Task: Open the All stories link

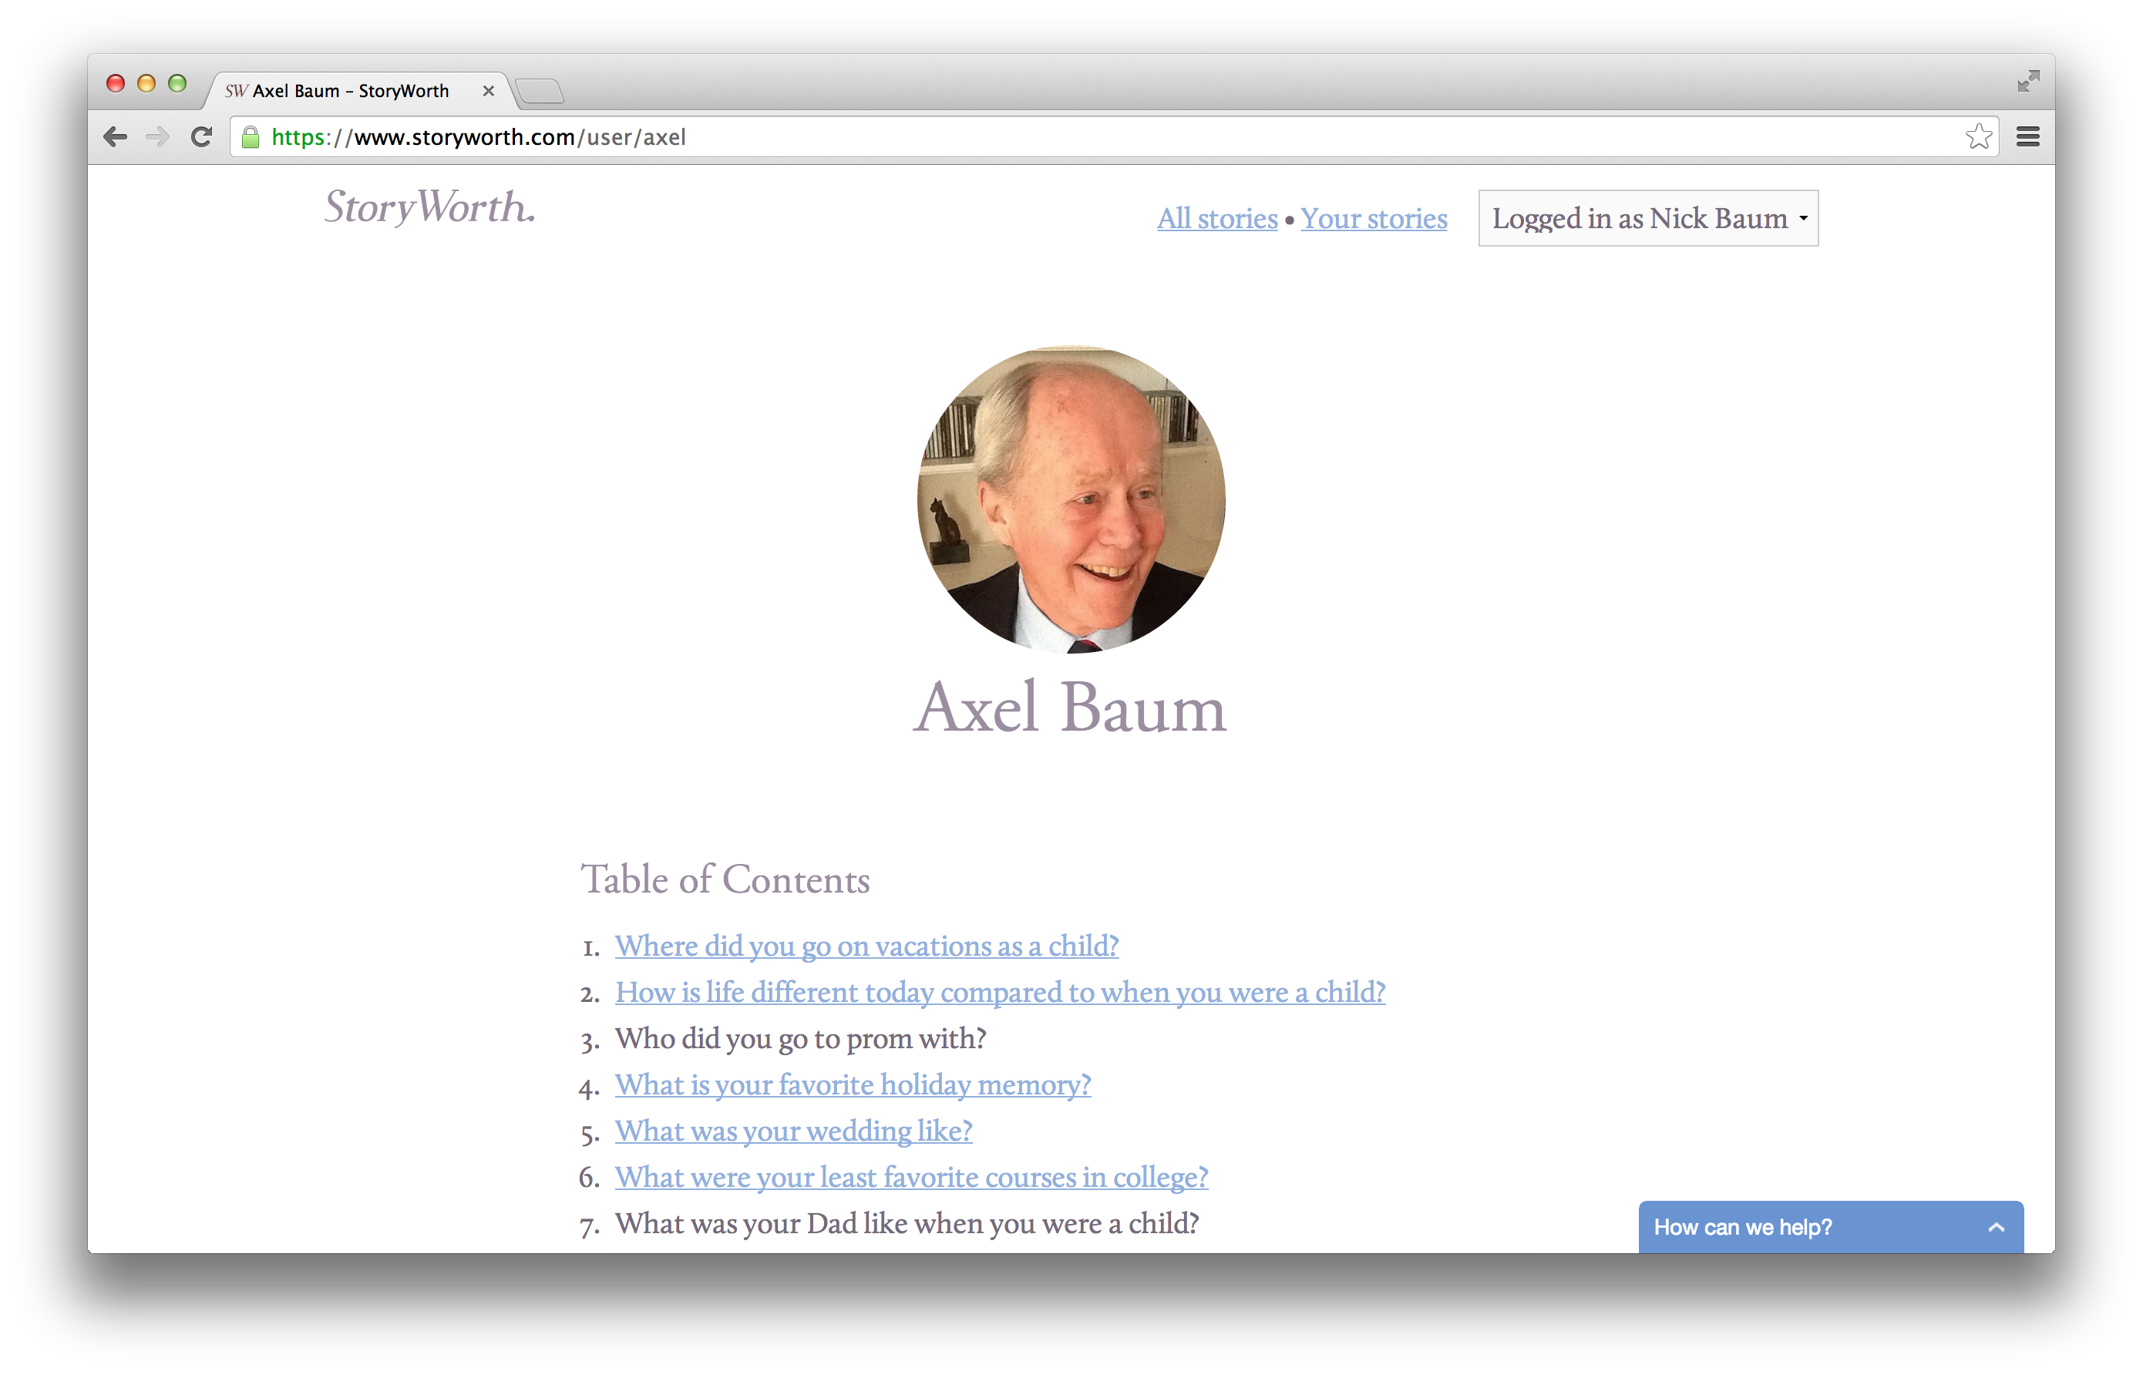Action: [1217, 219]
